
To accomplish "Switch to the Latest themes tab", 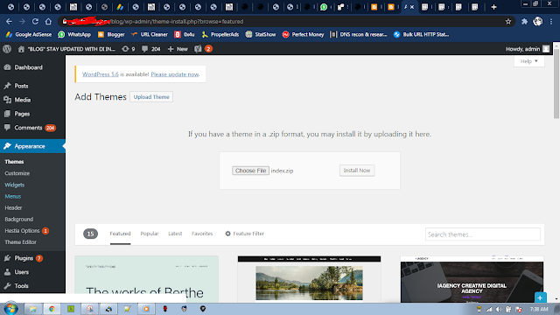I will click(175, 234).
